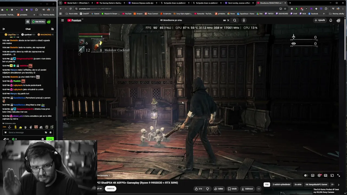Like the video with 214 likes
The height and width of the screenshot is (195, 347).
[198, 189]
